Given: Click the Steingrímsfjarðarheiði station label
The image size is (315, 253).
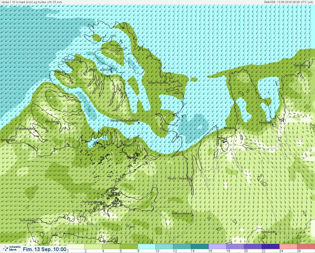Looking at the screenshot, I should click(124, 121).
